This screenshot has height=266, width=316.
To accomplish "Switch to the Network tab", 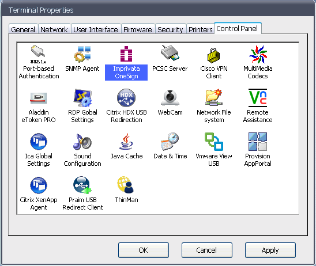I will point(54,29).
